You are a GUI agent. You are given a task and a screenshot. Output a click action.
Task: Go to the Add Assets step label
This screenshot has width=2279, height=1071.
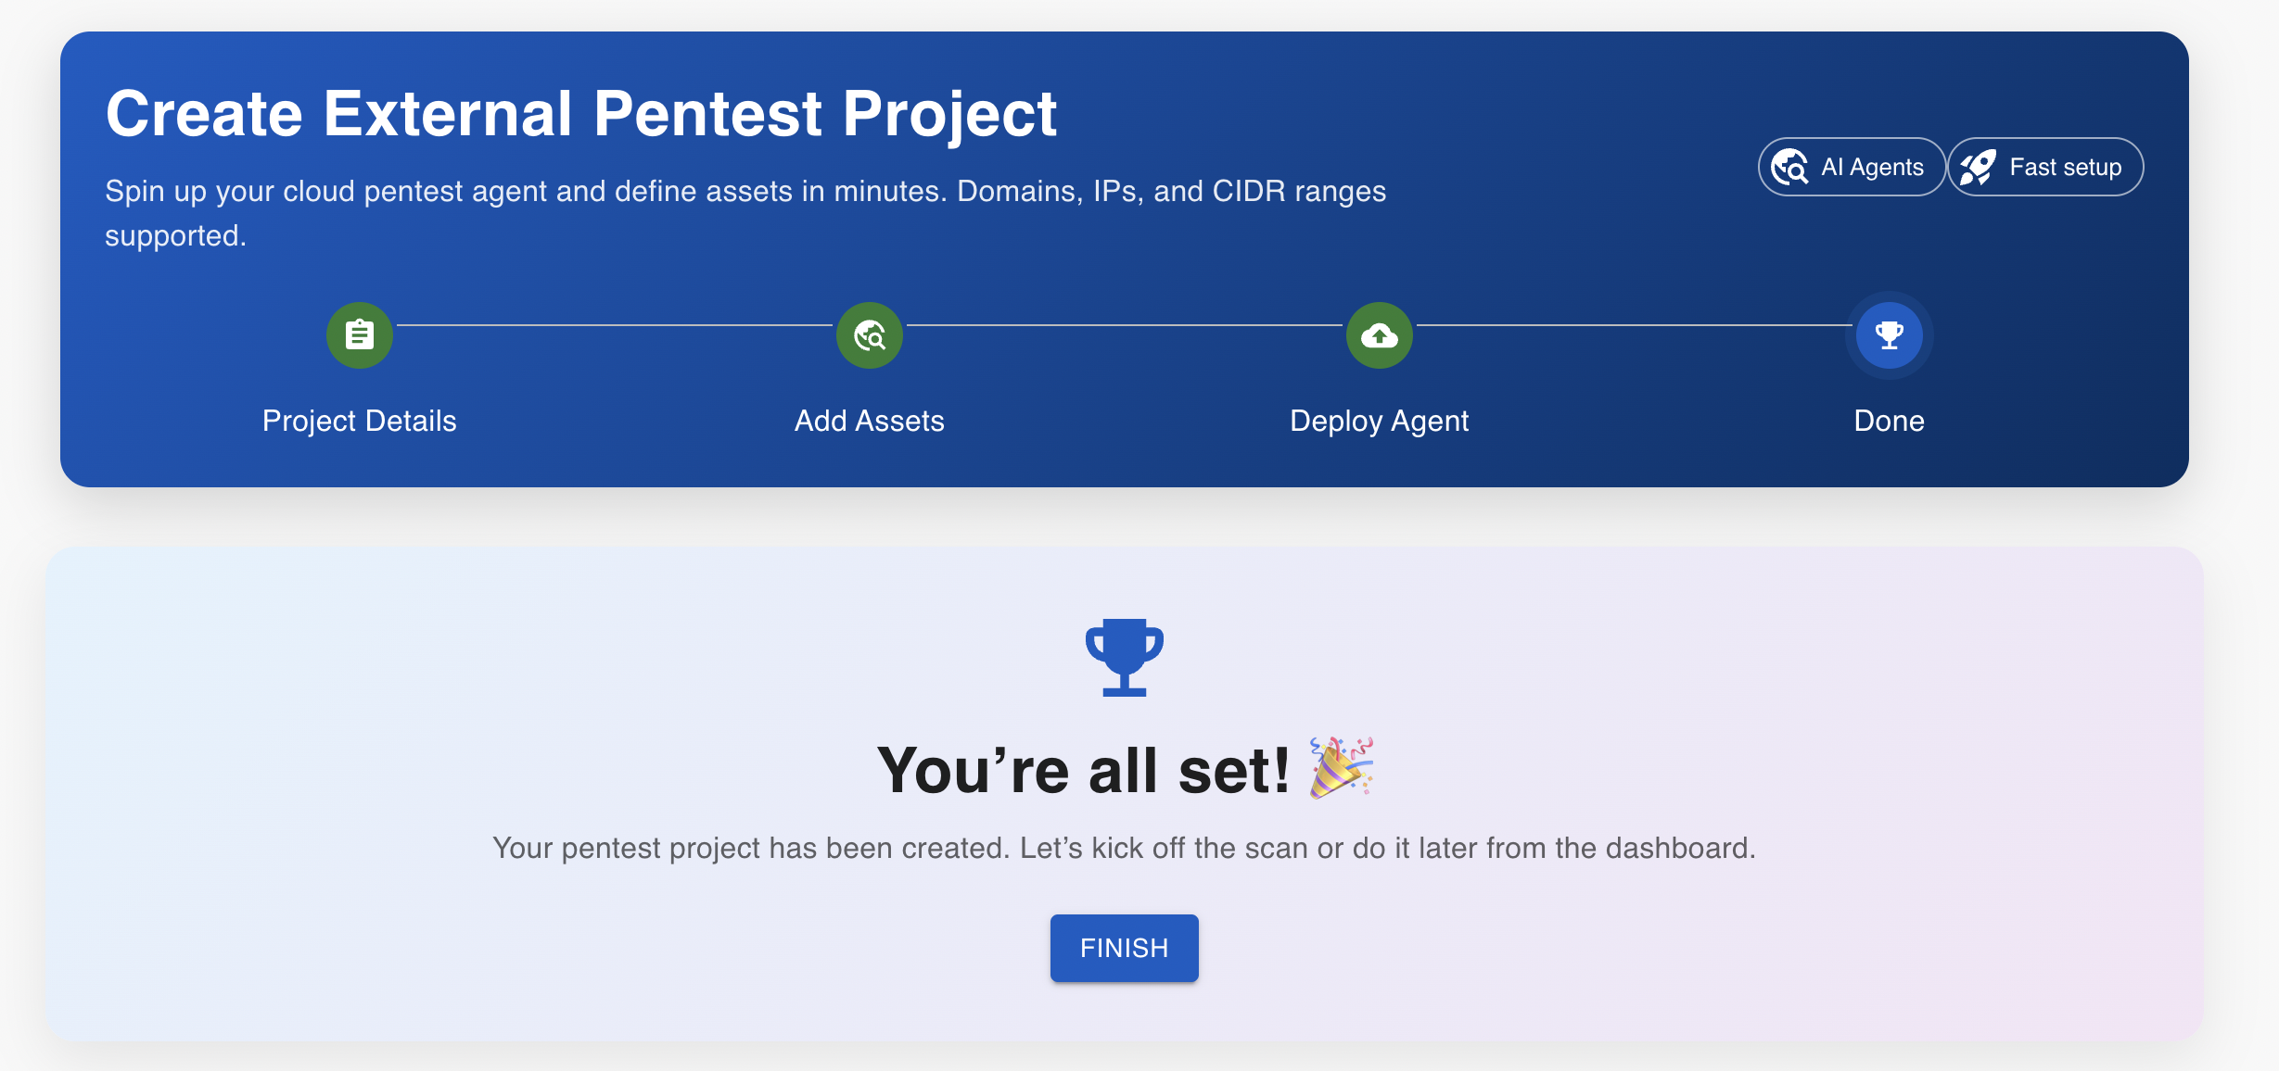pos(870,421)
